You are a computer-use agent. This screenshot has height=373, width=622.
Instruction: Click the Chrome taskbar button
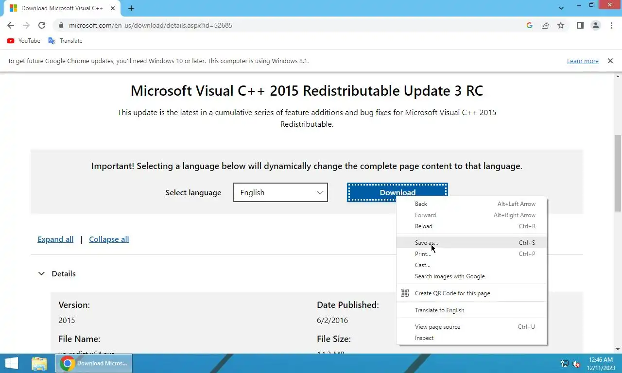[x=94, y=363]
